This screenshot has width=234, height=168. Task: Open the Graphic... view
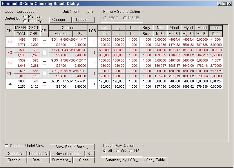pos(16,160)
